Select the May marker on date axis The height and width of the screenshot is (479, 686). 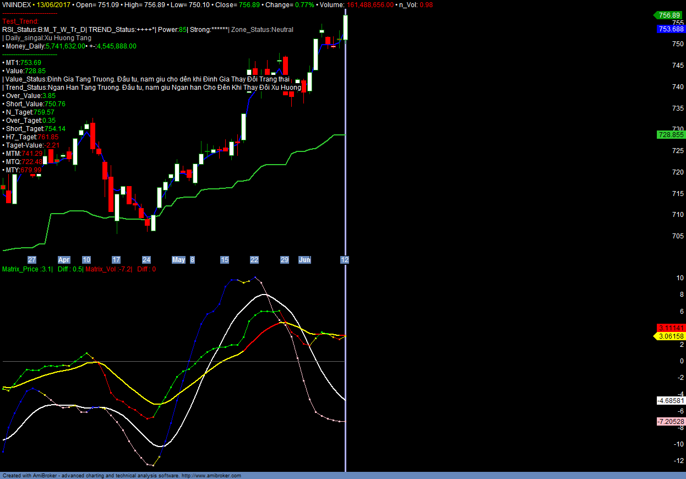178,260
